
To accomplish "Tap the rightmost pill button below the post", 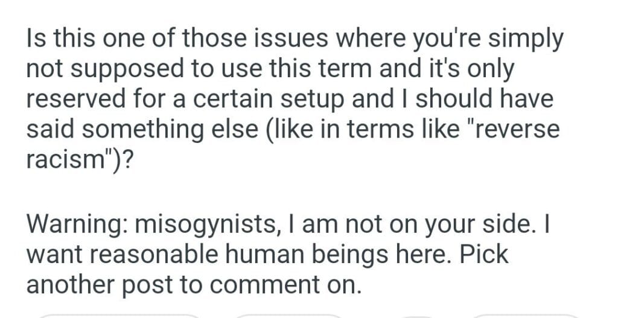I will click(525, 315).
